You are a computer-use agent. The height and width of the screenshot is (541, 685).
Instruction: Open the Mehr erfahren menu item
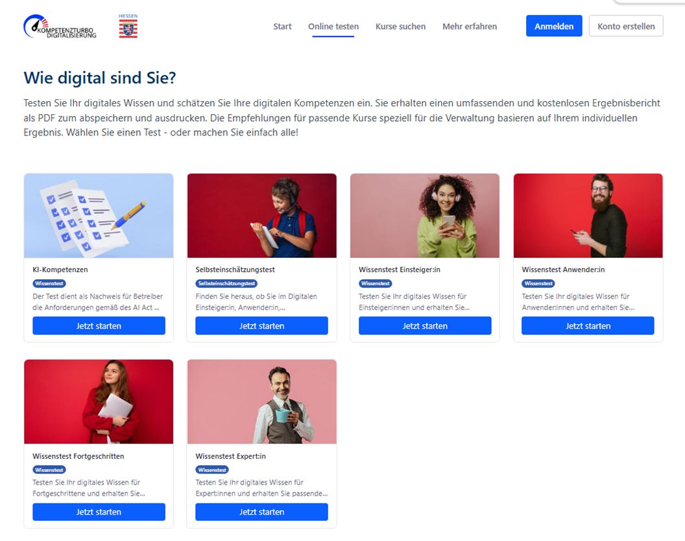[470, 26]
